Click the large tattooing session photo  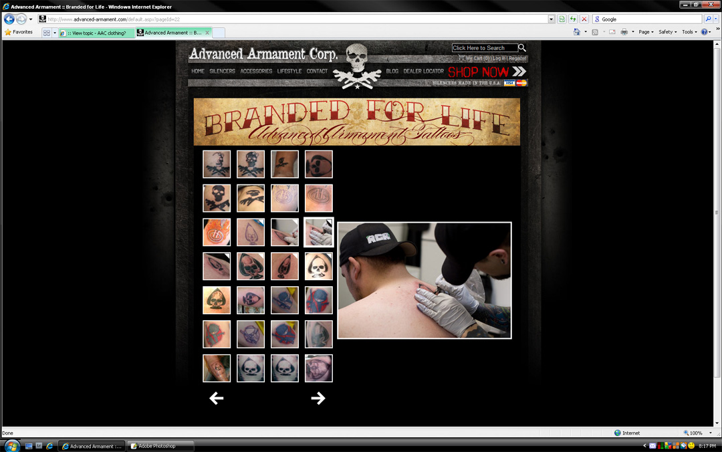[x=425, y=280]
